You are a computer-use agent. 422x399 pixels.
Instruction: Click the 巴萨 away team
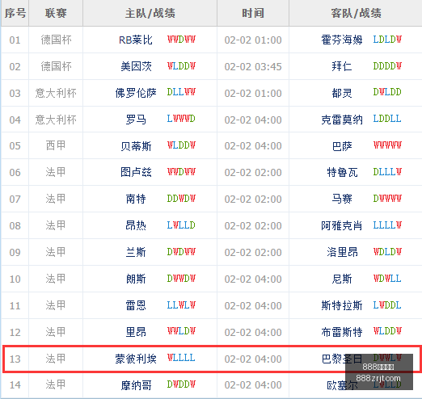click(342, 146)
